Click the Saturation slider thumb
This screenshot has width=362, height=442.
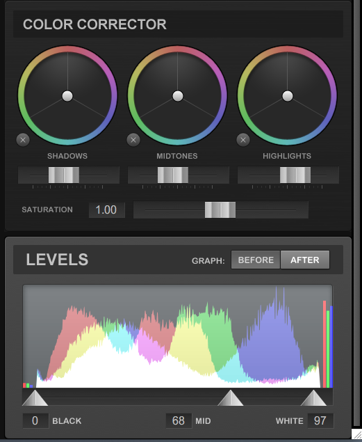(220, 210)
